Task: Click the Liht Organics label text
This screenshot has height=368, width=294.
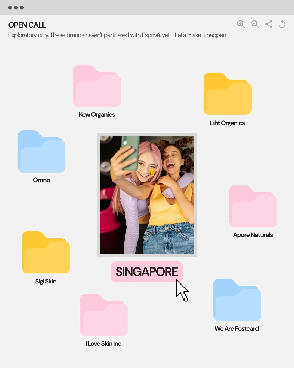Action: pos(228,123)
